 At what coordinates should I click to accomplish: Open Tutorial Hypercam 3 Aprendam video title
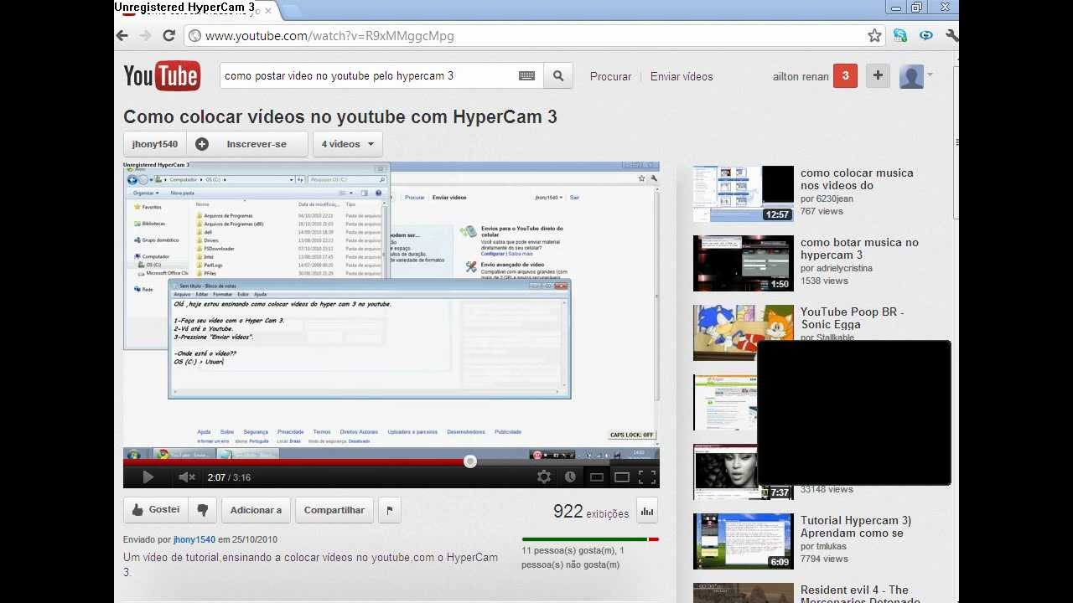(856, 527)
